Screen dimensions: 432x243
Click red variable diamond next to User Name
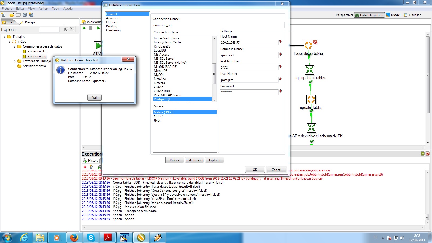tap(280, 79)
